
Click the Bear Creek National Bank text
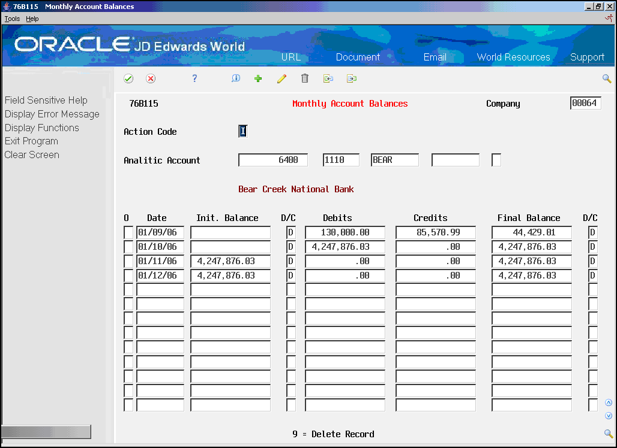coord(296,189)
